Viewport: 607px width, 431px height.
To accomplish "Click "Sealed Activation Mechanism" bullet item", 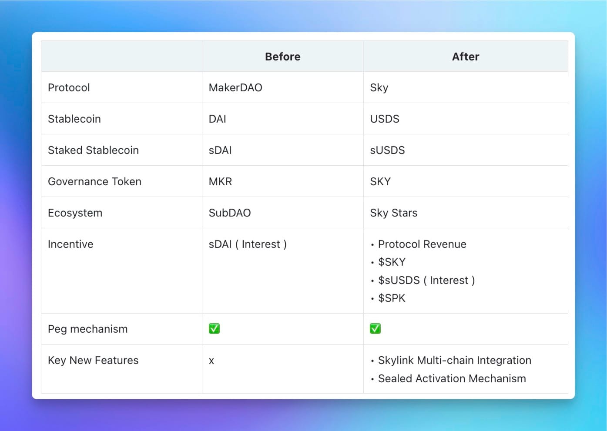I will click(452, 378).
